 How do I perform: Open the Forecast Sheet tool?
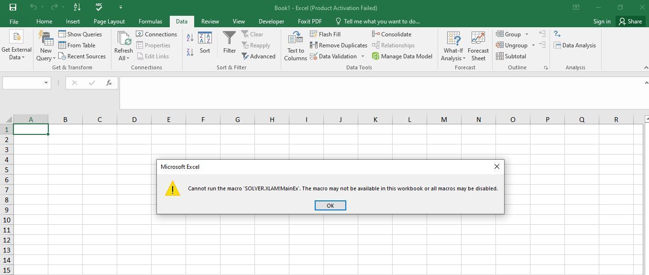point(478,46)
